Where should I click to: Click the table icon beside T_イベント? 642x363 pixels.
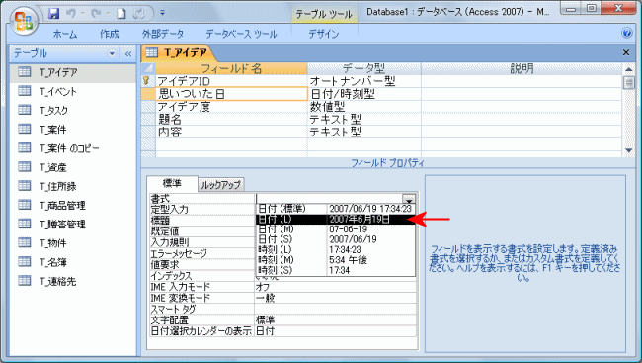[x=25, y=91]
